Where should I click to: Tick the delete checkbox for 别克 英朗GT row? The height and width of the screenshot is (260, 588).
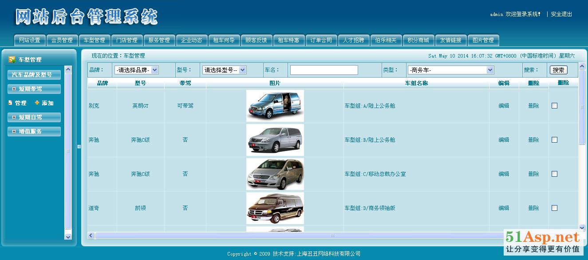pyautogui.click(x=554, y=106)
